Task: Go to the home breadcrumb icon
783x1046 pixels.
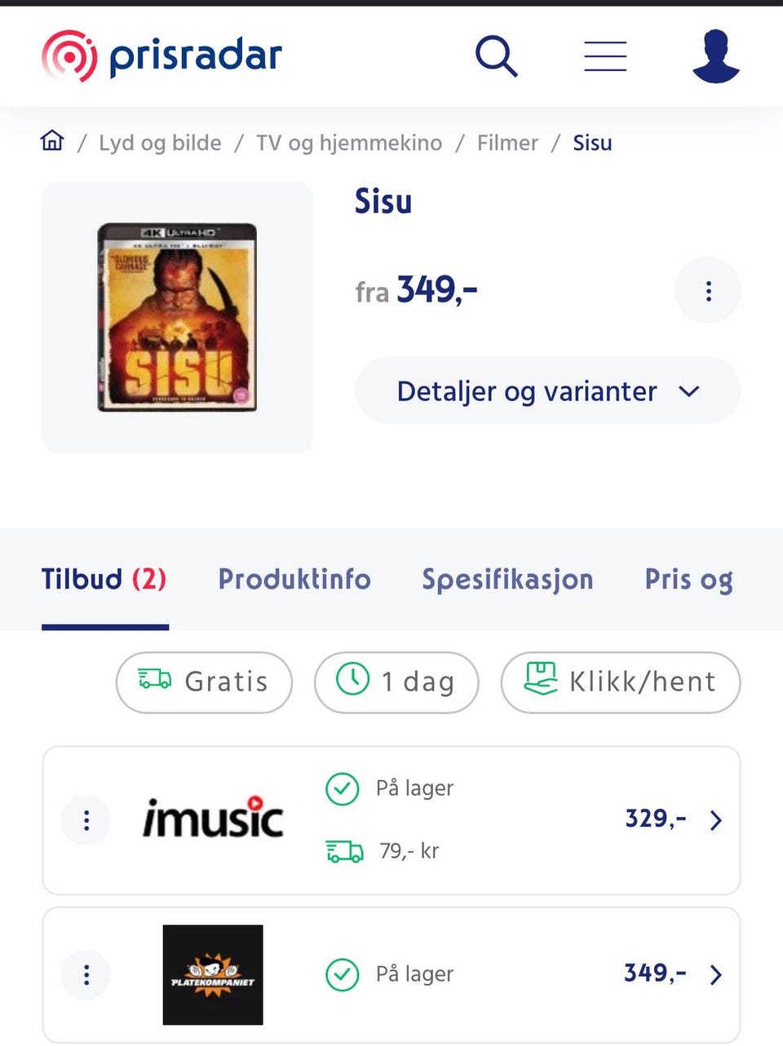Action: point(52,141)
